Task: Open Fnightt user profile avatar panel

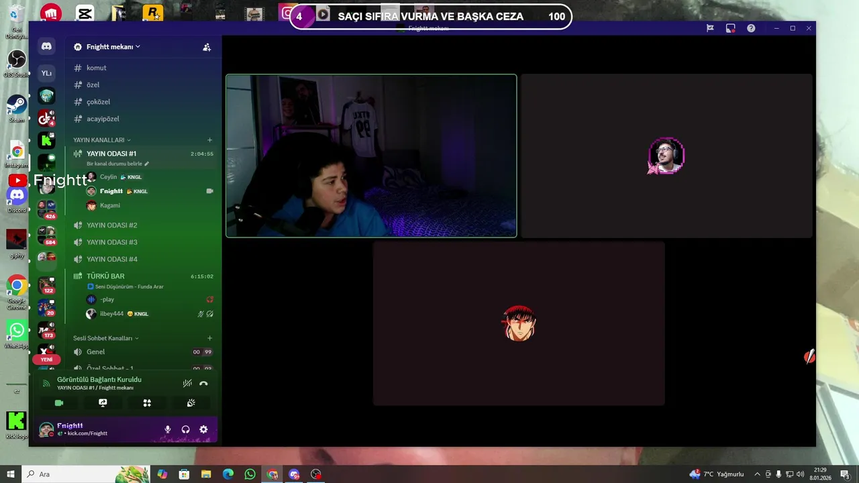Action: 46,429
